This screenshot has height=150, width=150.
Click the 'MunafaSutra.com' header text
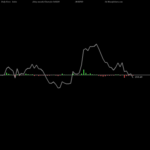point(115,2)
